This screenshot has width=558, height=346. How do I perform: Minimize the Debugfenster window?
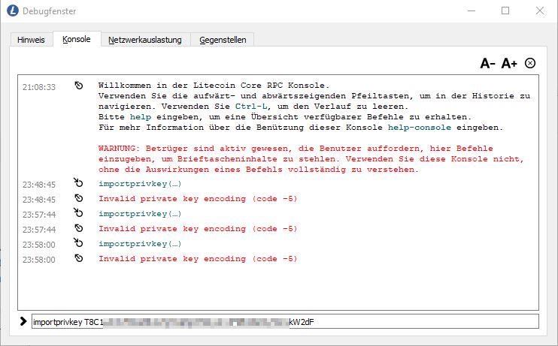[x=472, y=11]
